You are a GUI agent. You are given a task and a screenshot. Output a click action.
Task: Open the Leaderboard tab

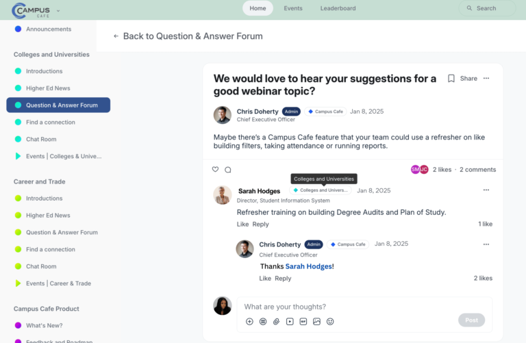(x=338, y=8)
